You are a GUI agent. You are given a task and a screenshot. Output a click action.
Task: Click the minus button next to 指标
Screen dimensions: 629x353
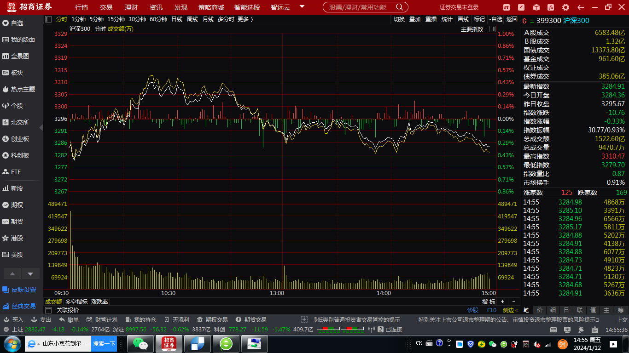[x=514, y=302]
